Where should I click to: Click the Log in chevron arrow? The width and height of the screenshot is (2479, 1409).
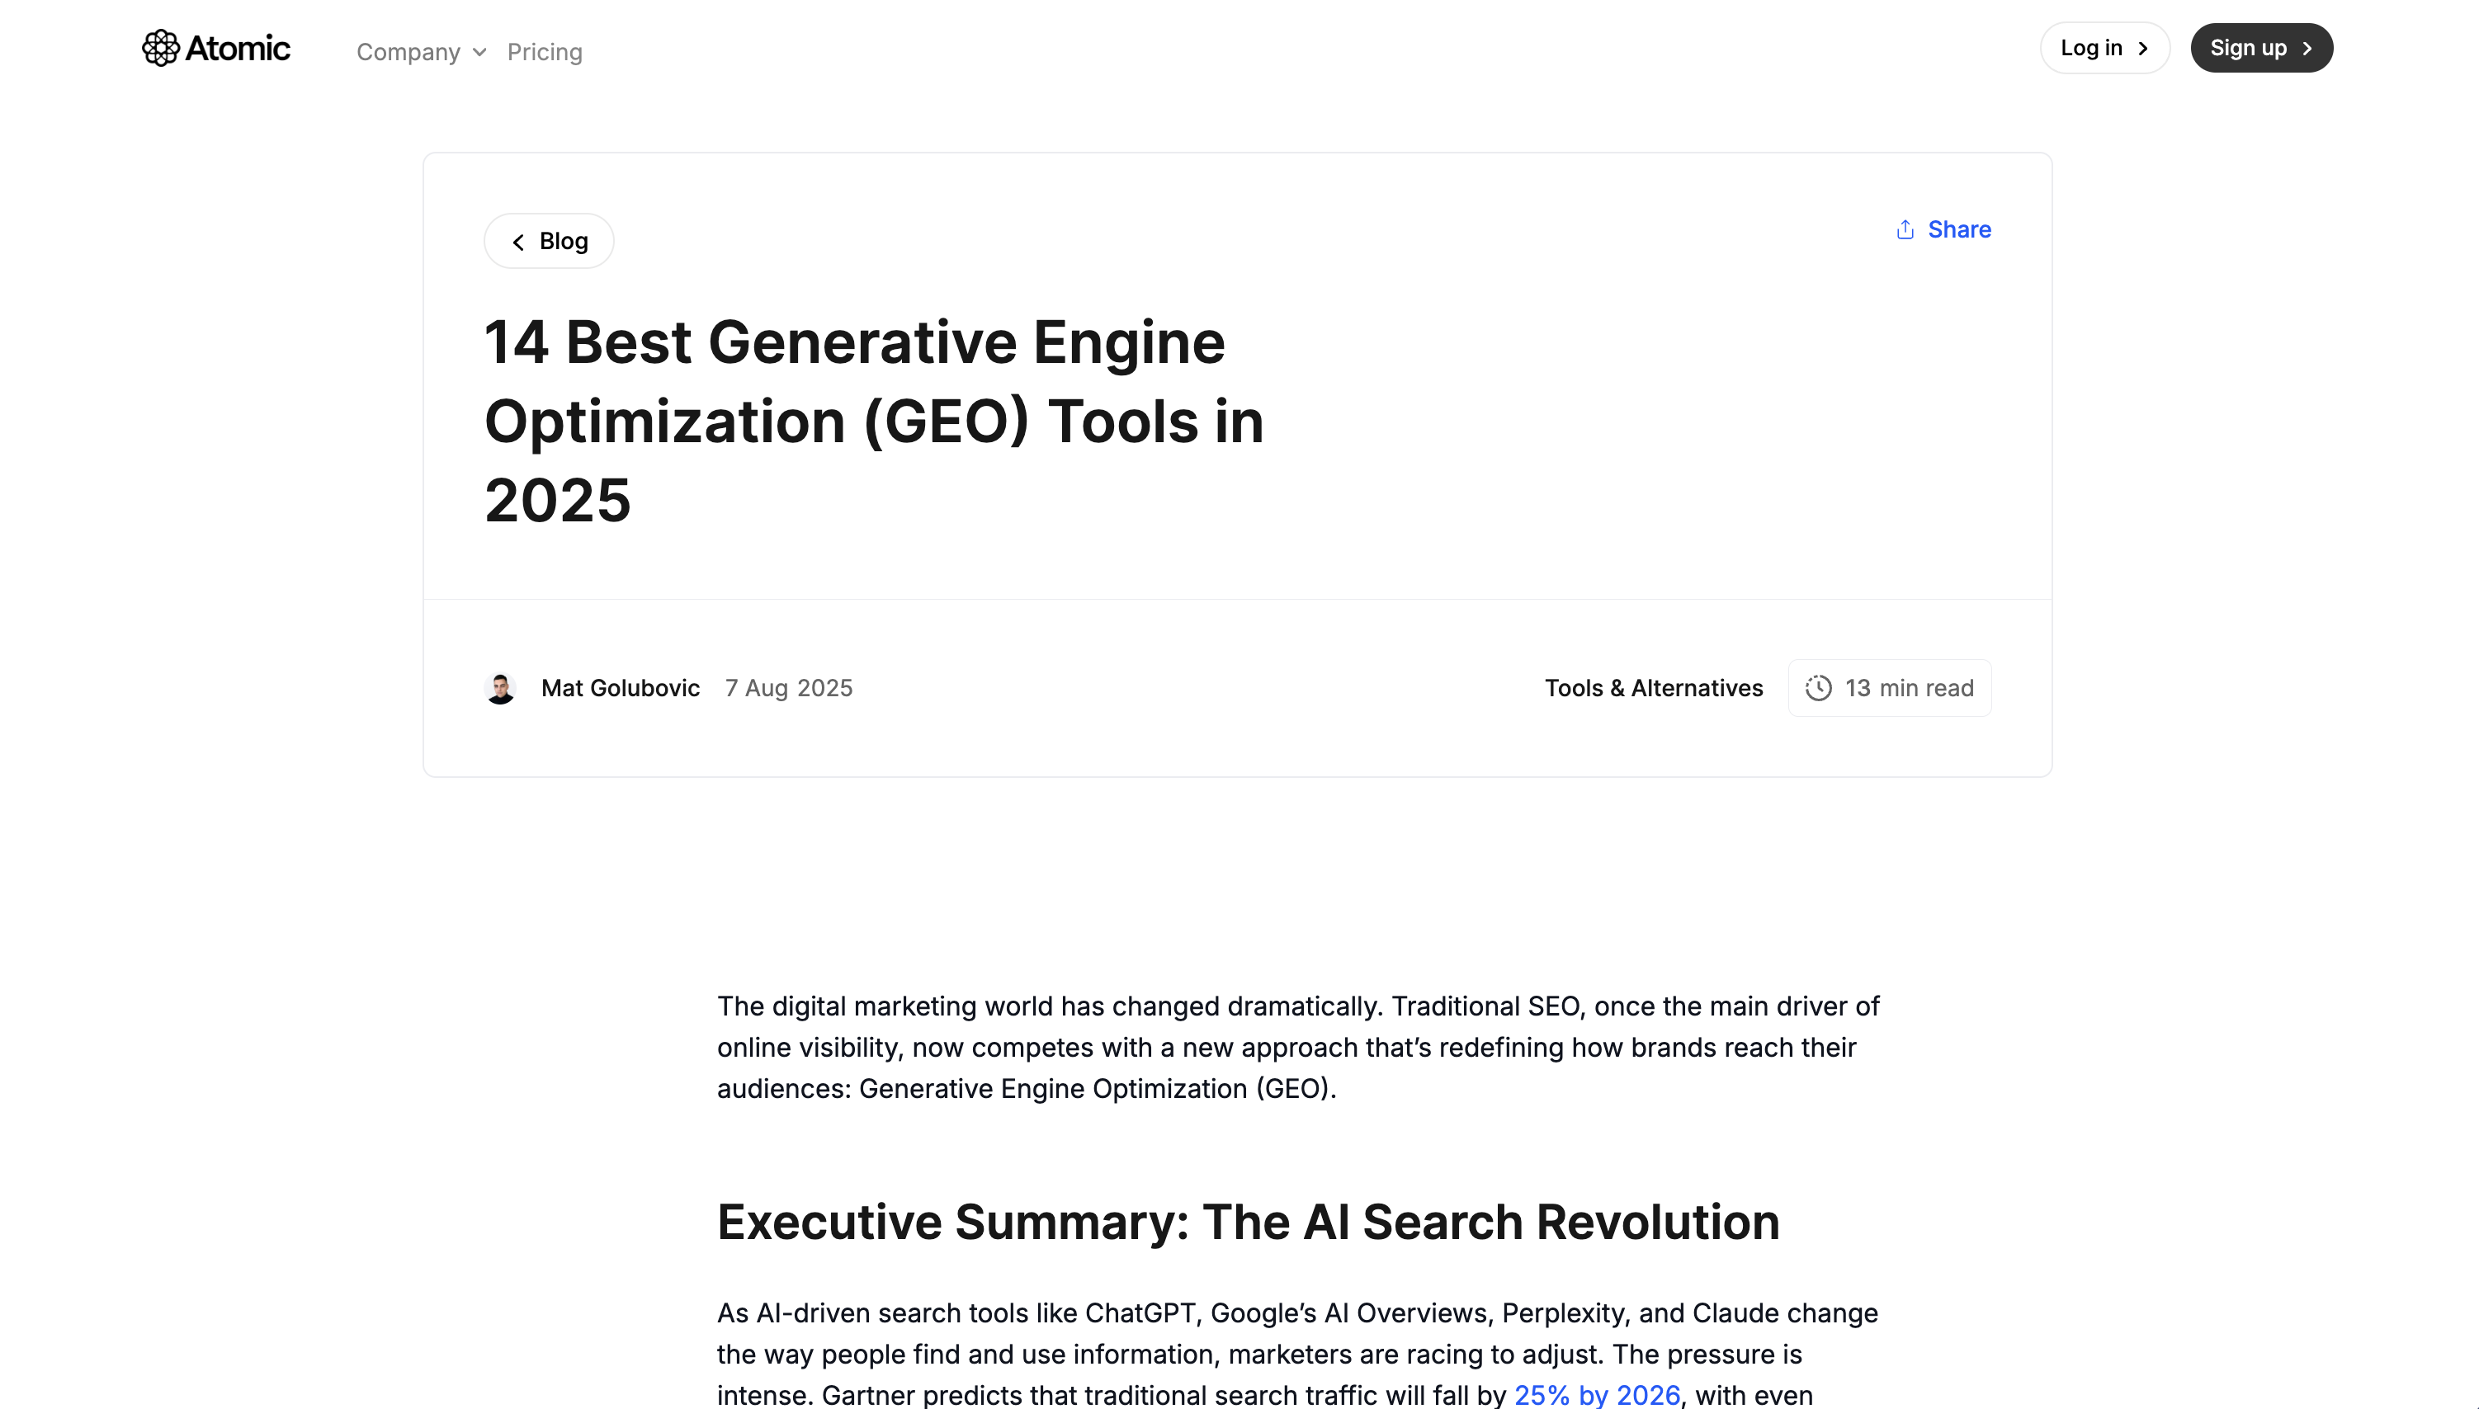click(2143, 49)
